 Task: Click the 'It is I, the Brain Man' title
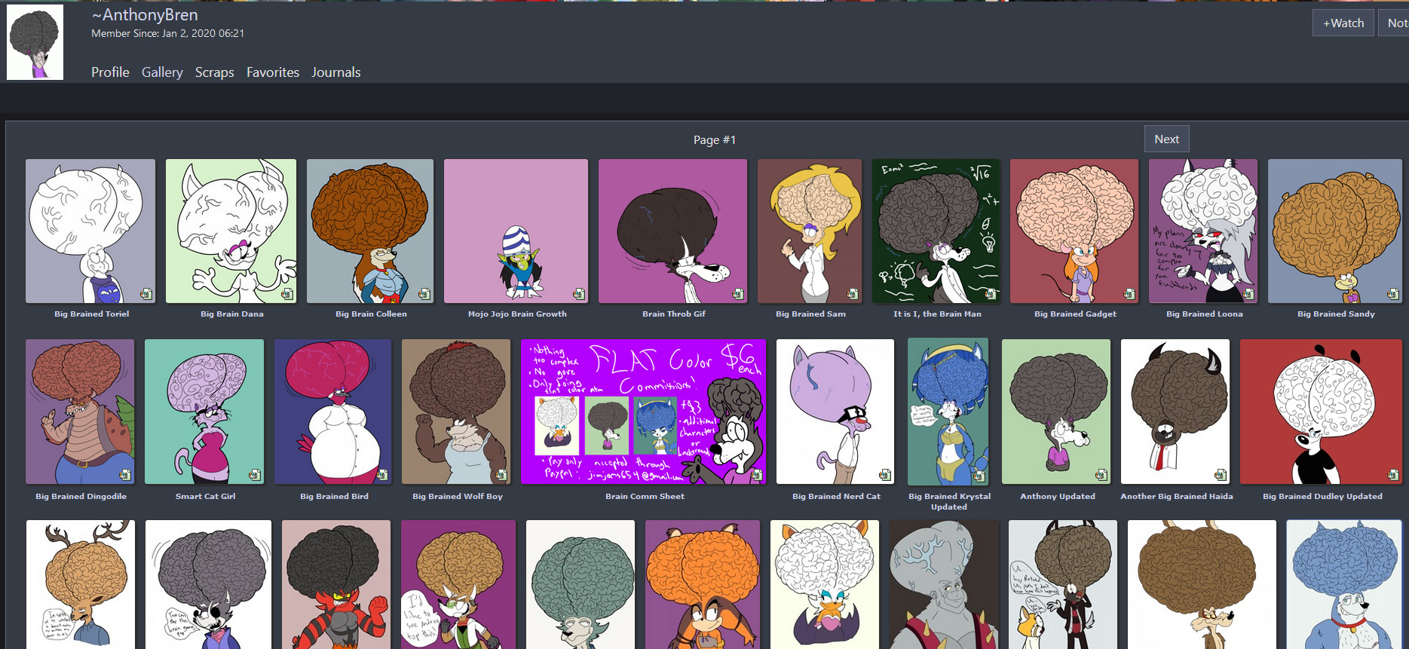[x=937, y=314]
